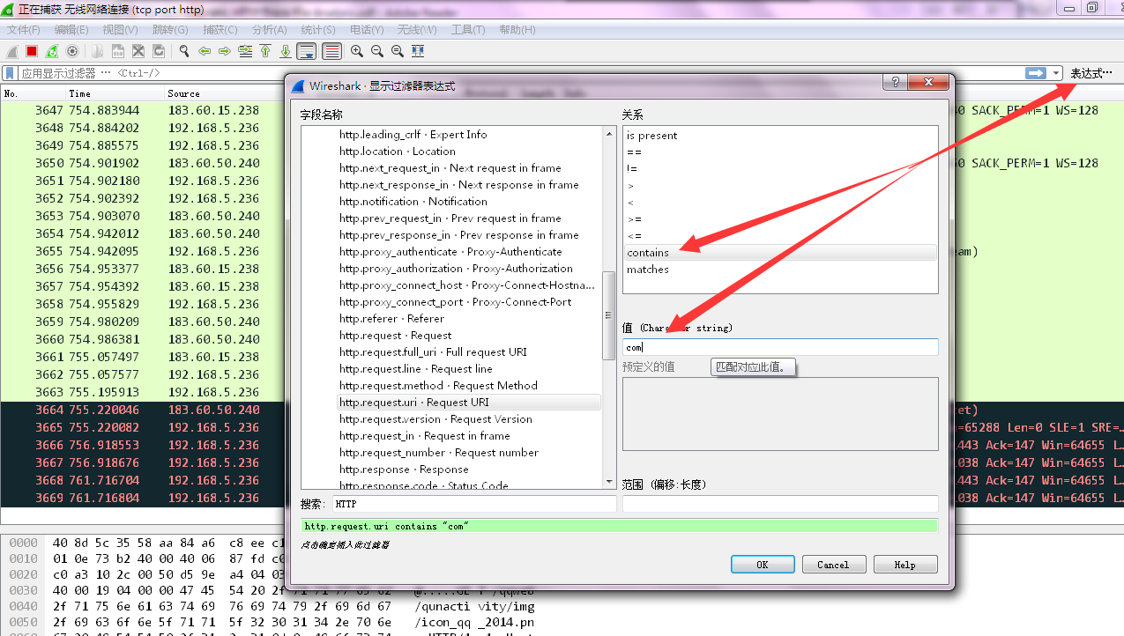Click the open capture file icon
1124x636 pixels.
click(x=98, y=51)
